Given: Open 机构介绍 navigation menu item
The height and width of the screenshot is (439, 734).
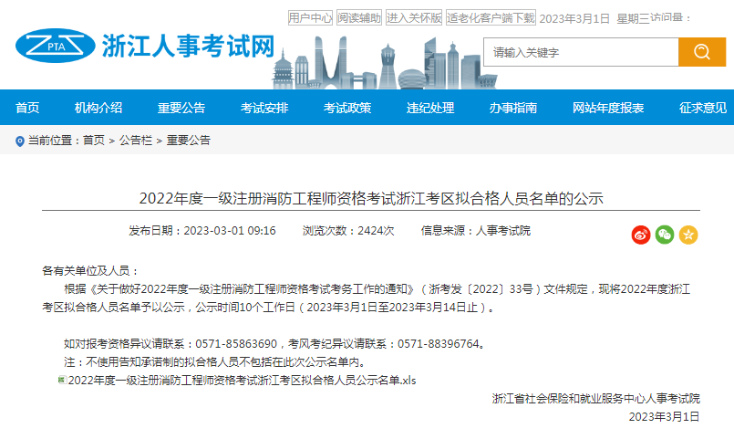Looking at the screenshot, I should coord(98,108).
